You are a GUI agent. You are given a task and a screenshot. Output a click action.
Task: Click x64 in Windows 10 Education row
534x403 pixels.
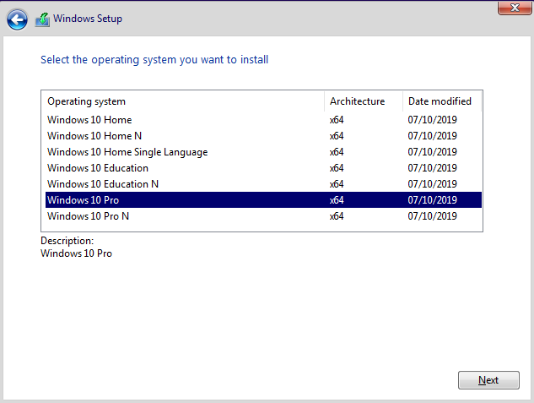pos(337,168)
